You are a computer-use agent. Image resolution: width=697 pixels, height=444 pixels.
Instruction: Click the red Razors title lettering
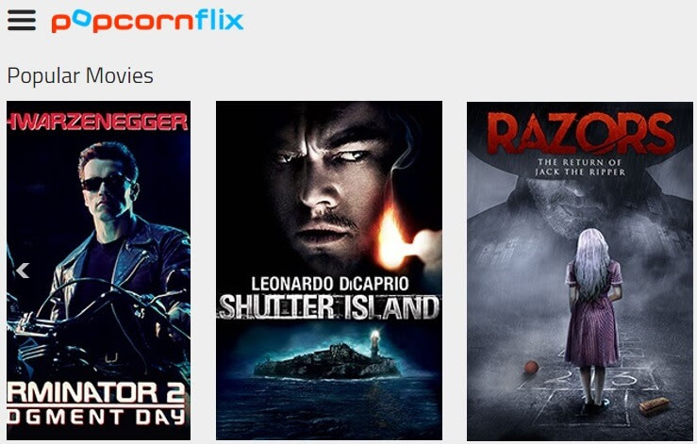(581, 133)
